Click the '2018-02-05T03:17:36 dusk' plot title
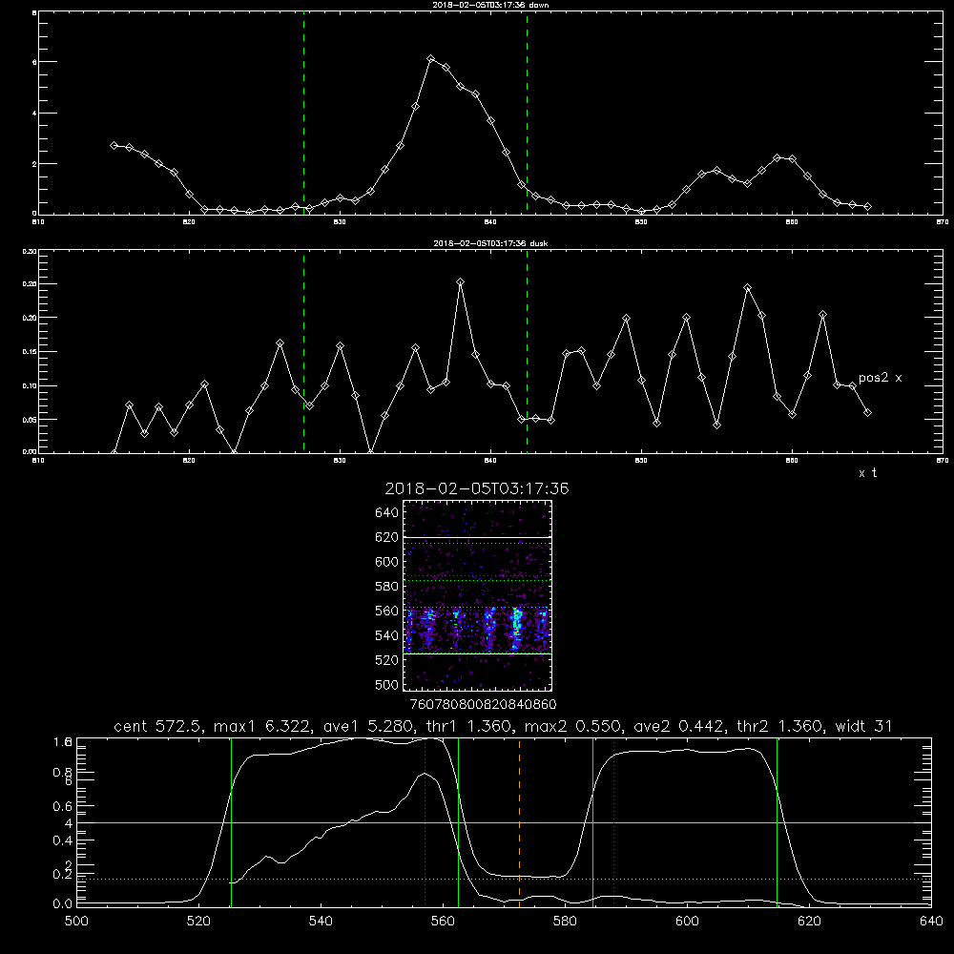This screenshot has width=954, height=954. pos(490,243)
